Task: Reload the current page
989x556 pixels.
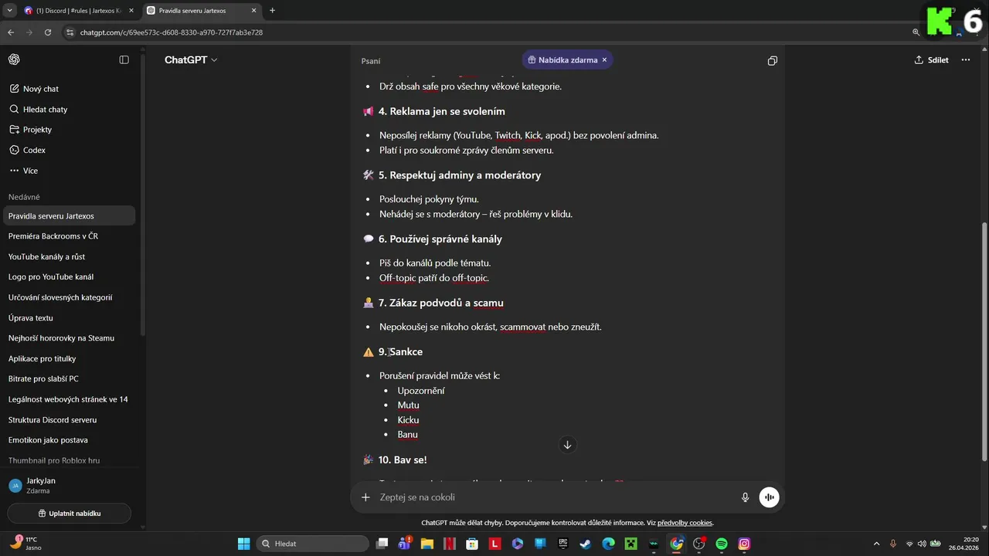Action: point(48,32)
